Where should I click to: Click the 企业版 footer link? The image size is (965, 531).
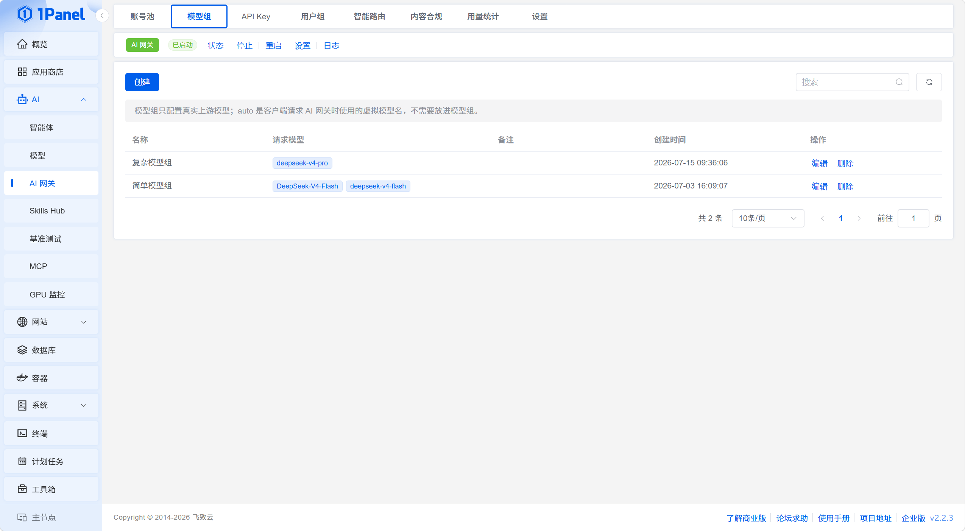914,518
